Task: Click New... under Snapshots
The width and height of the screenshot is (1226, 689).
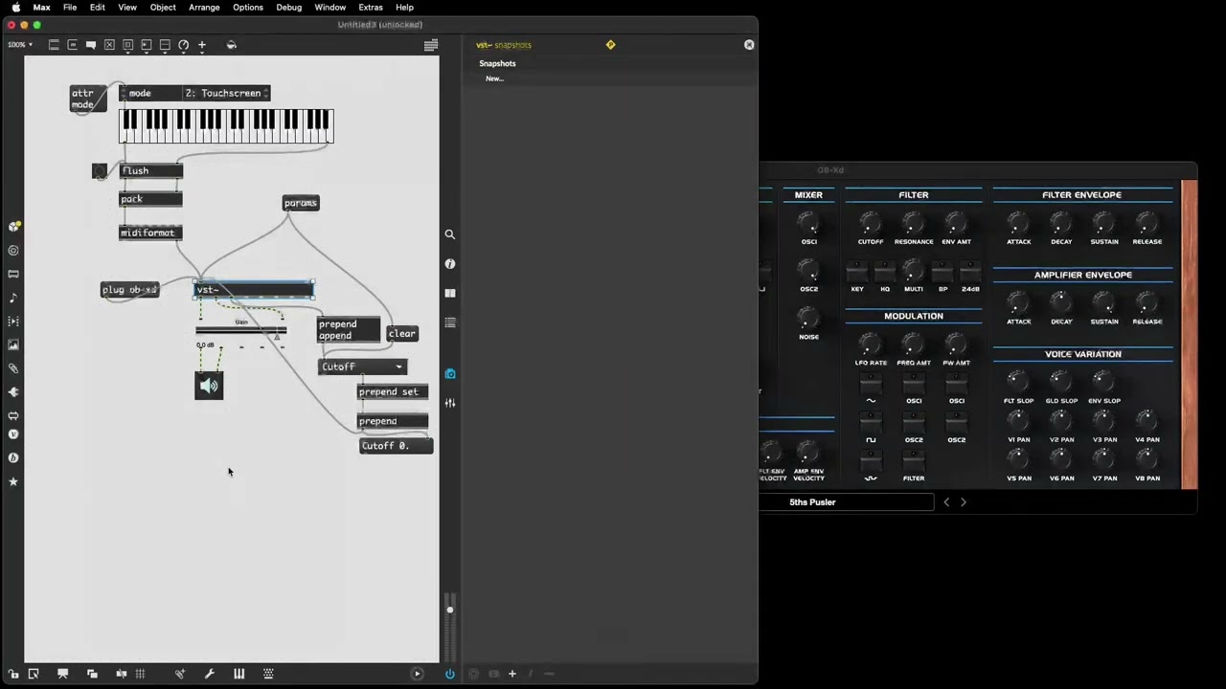Action: pyautogui.click(x=494, y=78)
